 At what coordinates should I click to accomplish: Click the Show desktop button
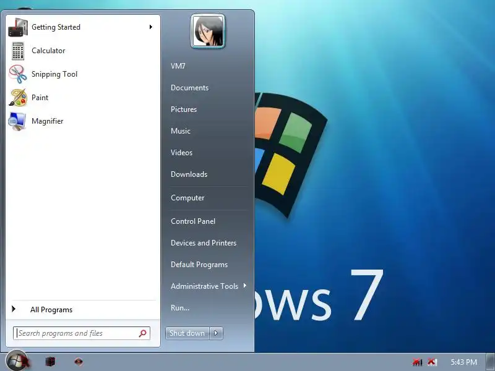coord(491,362)
